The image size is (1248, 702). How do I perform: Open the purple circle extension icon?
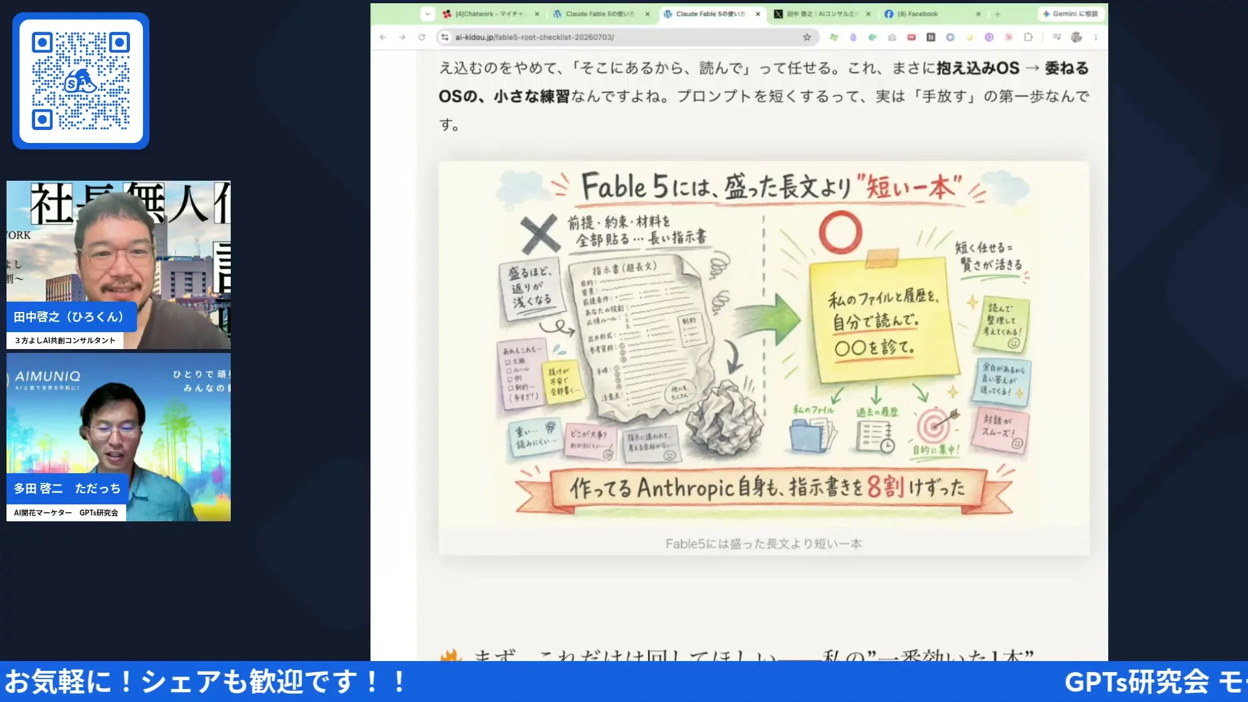(989, 37)
